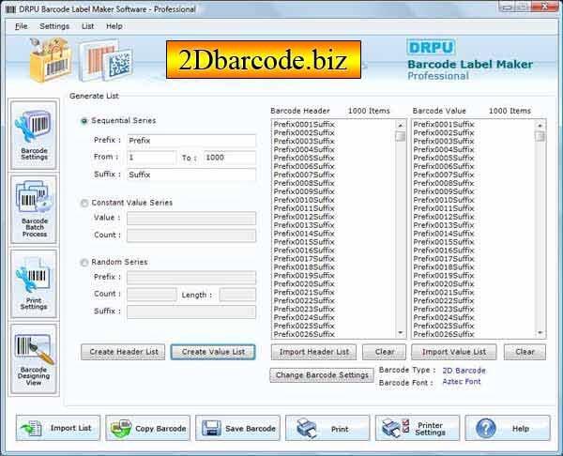Select Prefix0002Suffix in Barcode Value list
Image resolution: width=563 pixels, height=456 pixels.
tap(444, 133)
